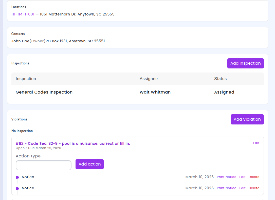
Task: Click the (Owner) role label
Action: pos(38,41)
